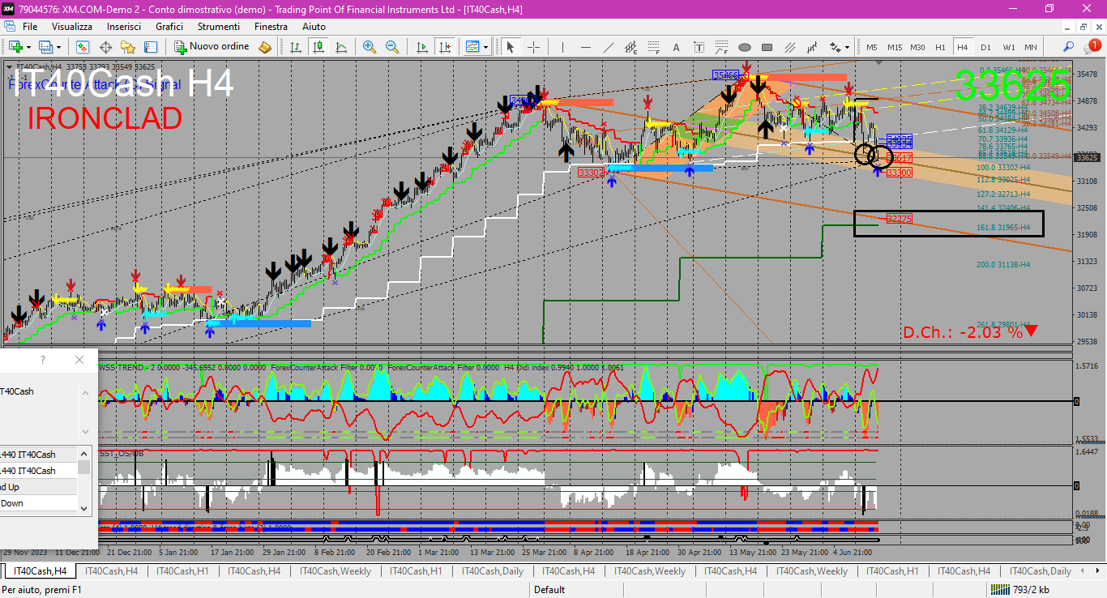Open the Visualizza menu

tap(72, 26)
